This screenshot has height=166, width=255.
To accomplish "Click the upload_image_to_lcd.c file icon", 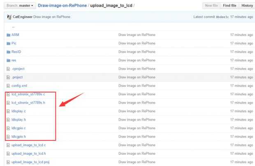I will (8, 145).
